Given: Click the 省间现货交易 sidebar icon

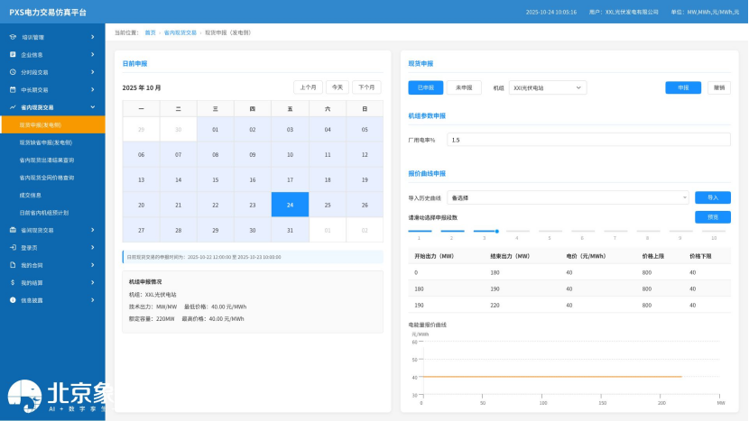Looking at the screenshot, I should click(13, 230).
